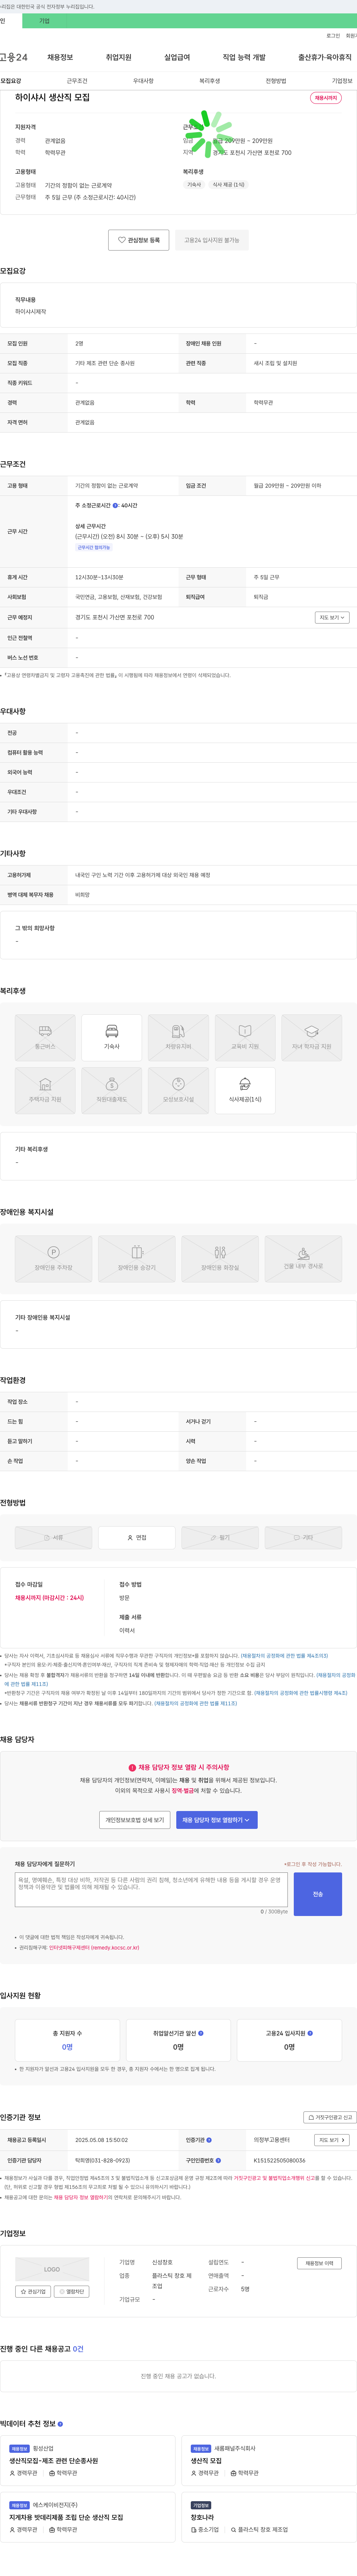Image resolution: width=357 pixels, height=2576 pixels.
Task: Open the 지게차용 밧데리제품 조립 posting
Action: click(88, 2517)
